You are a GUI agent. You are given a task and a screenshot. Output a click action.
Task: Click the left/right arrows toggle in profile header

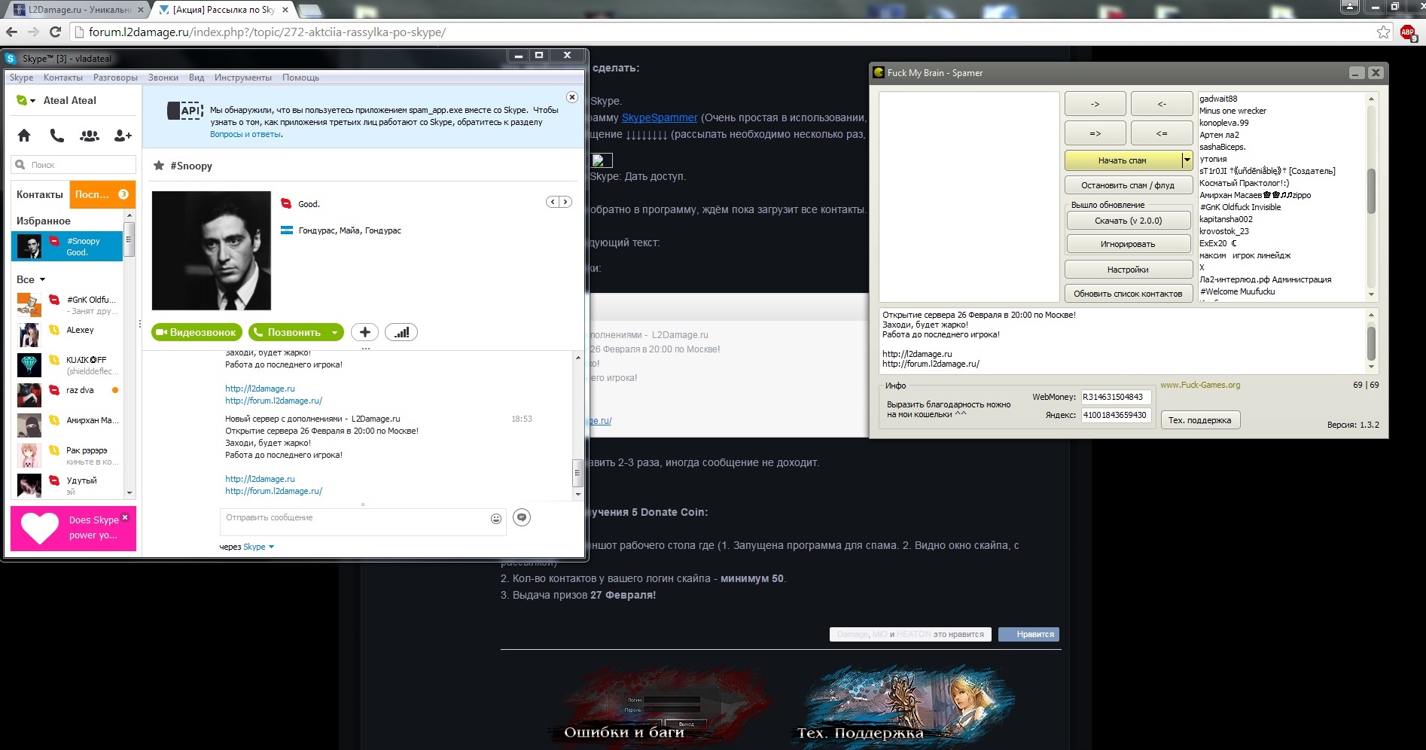[x=559, y=202]
